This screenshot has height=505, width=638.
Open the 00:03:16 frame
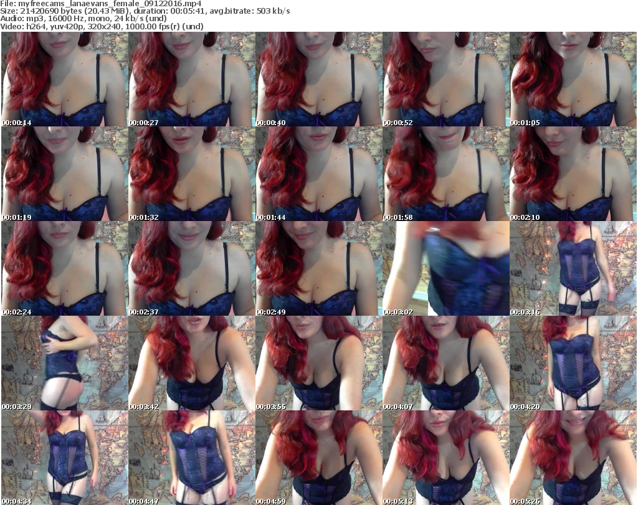pos(573,268)
